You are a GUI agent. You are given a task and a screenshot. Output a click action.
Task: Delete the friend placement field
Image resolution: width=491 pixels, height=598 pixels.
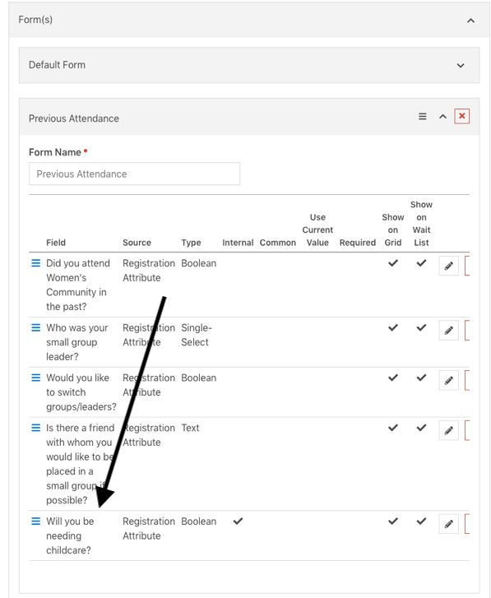[x=467, y=430]
